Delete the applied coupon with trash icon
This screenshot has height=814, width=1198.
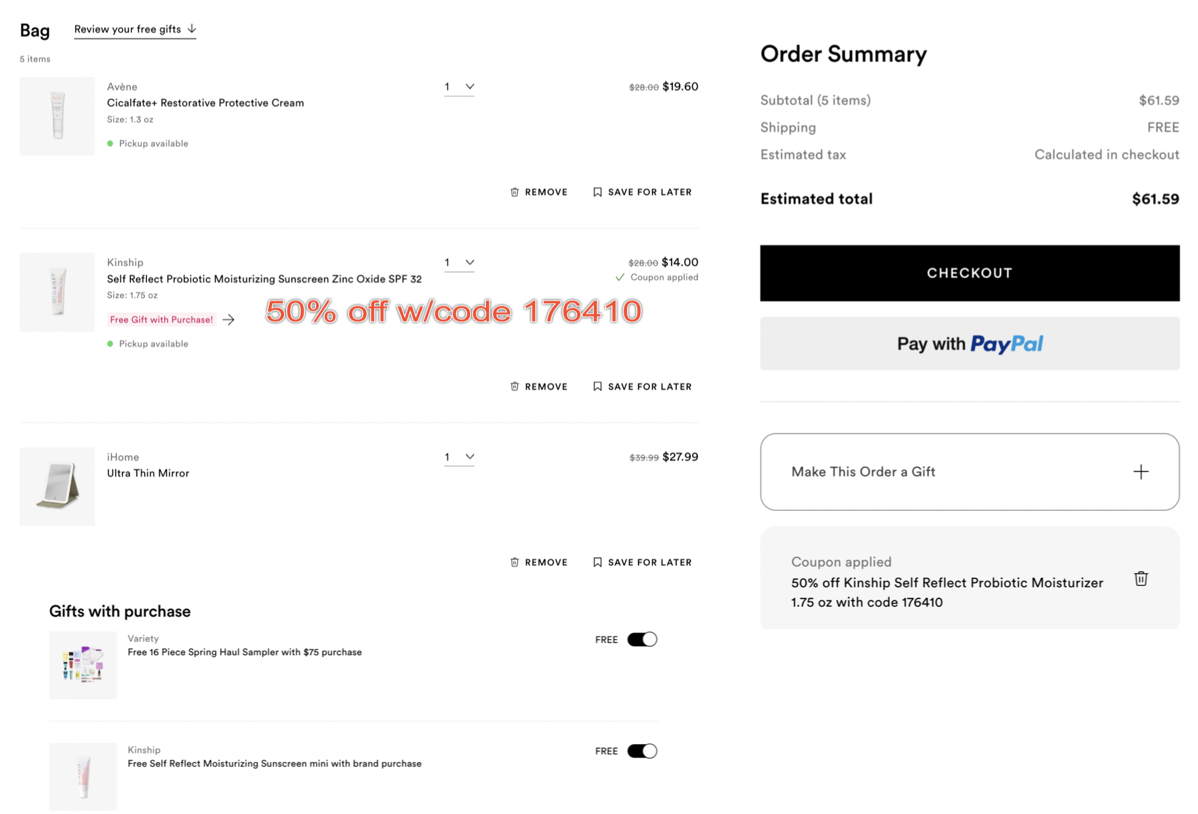pos(1141,579)
